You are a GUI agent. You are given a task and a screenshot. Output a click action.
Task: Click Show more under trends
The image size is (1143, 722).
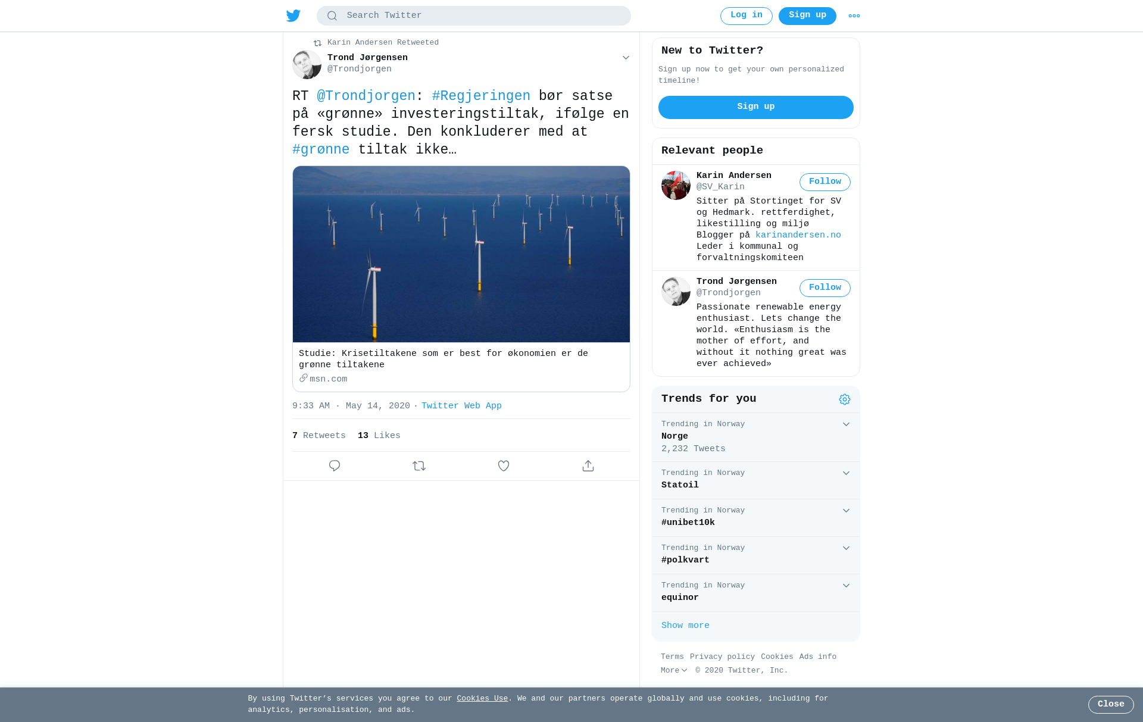tap(685, 626)
